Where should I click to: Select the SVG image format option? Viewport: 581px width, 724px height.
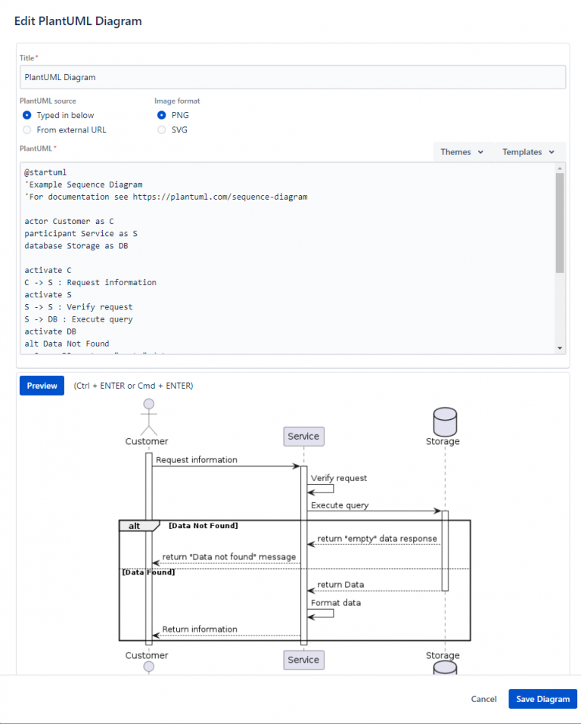pos(160,129)
